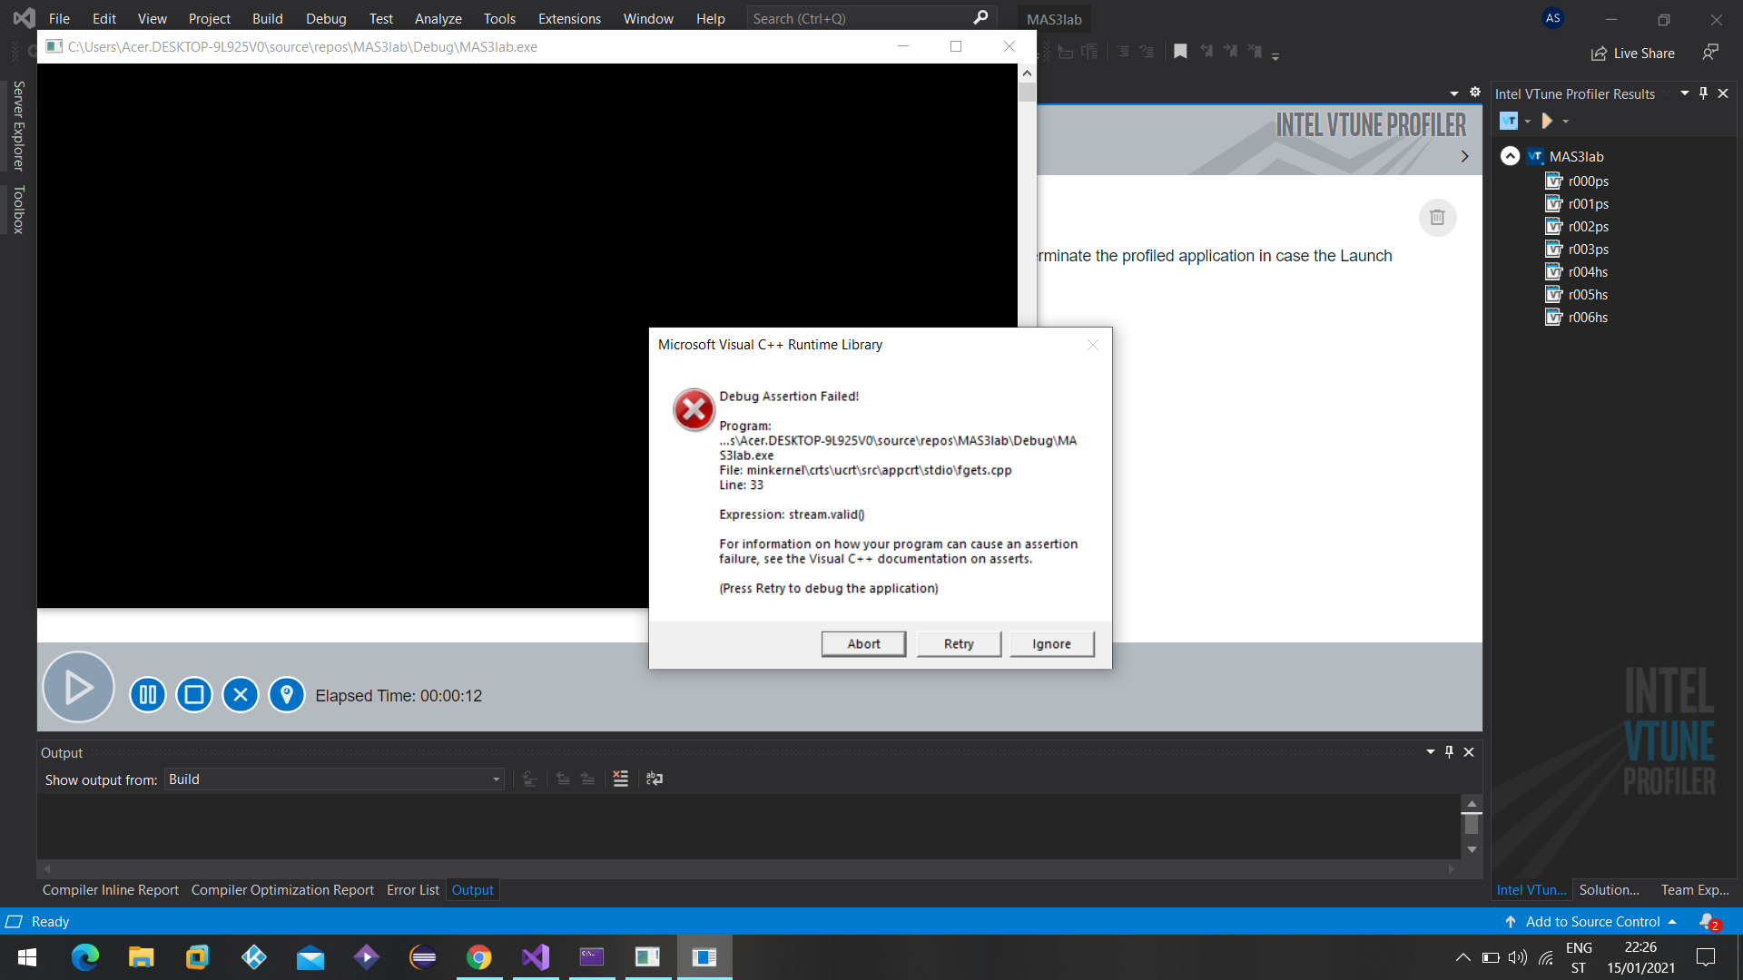The image size is (1743, 980).
Task: Click Retry to debug the application
Action: [959, 643]
